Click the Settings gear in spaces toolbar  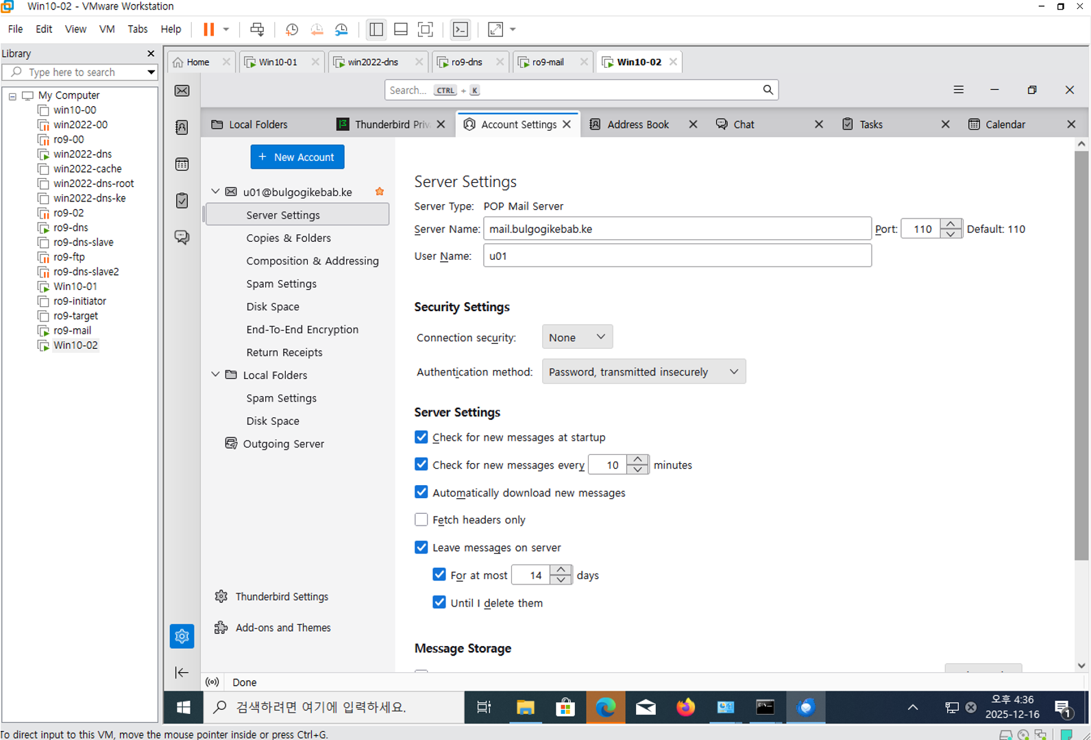click(182, 636)
